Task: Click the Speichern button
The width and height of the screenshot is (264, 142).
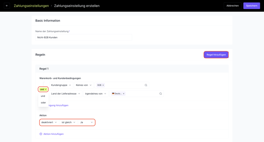Action: pos(252,6)
